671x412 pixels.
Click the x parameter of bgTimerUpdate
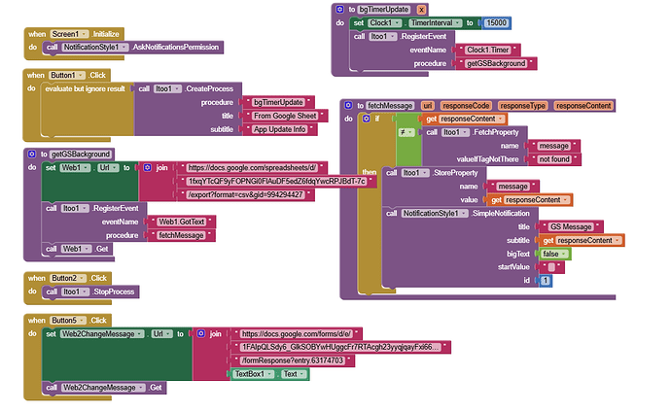tap(421, 9)
